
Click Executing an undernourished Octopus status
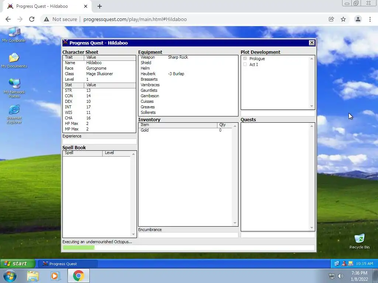coord(97,242)
